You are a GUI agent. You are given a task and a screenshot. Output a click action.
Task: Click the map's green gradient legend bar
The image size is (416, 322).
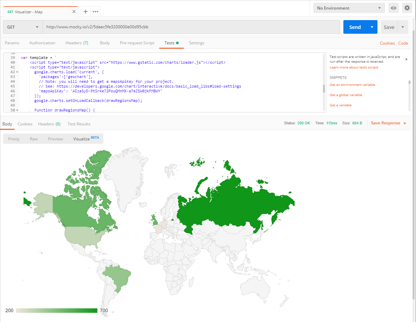(57, 310)
